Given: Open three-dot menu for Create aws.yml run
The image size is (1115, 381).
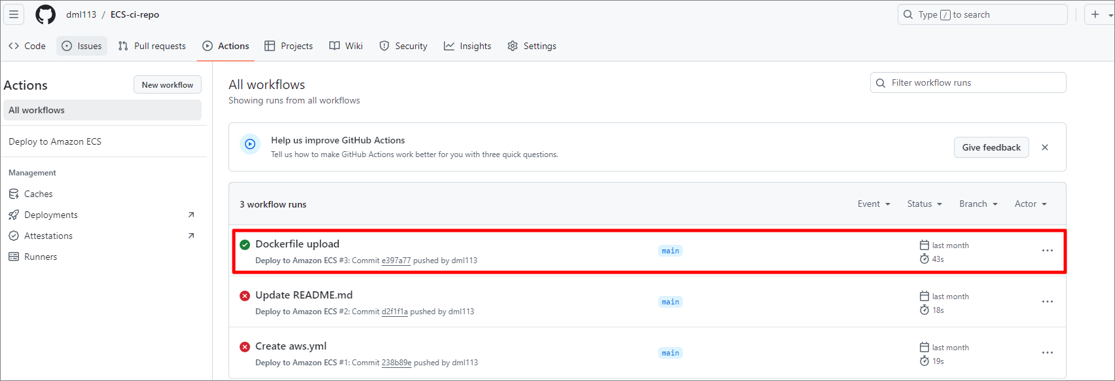Looking at the screenshot, I should pyautogui.click(x=1048, y=353).
